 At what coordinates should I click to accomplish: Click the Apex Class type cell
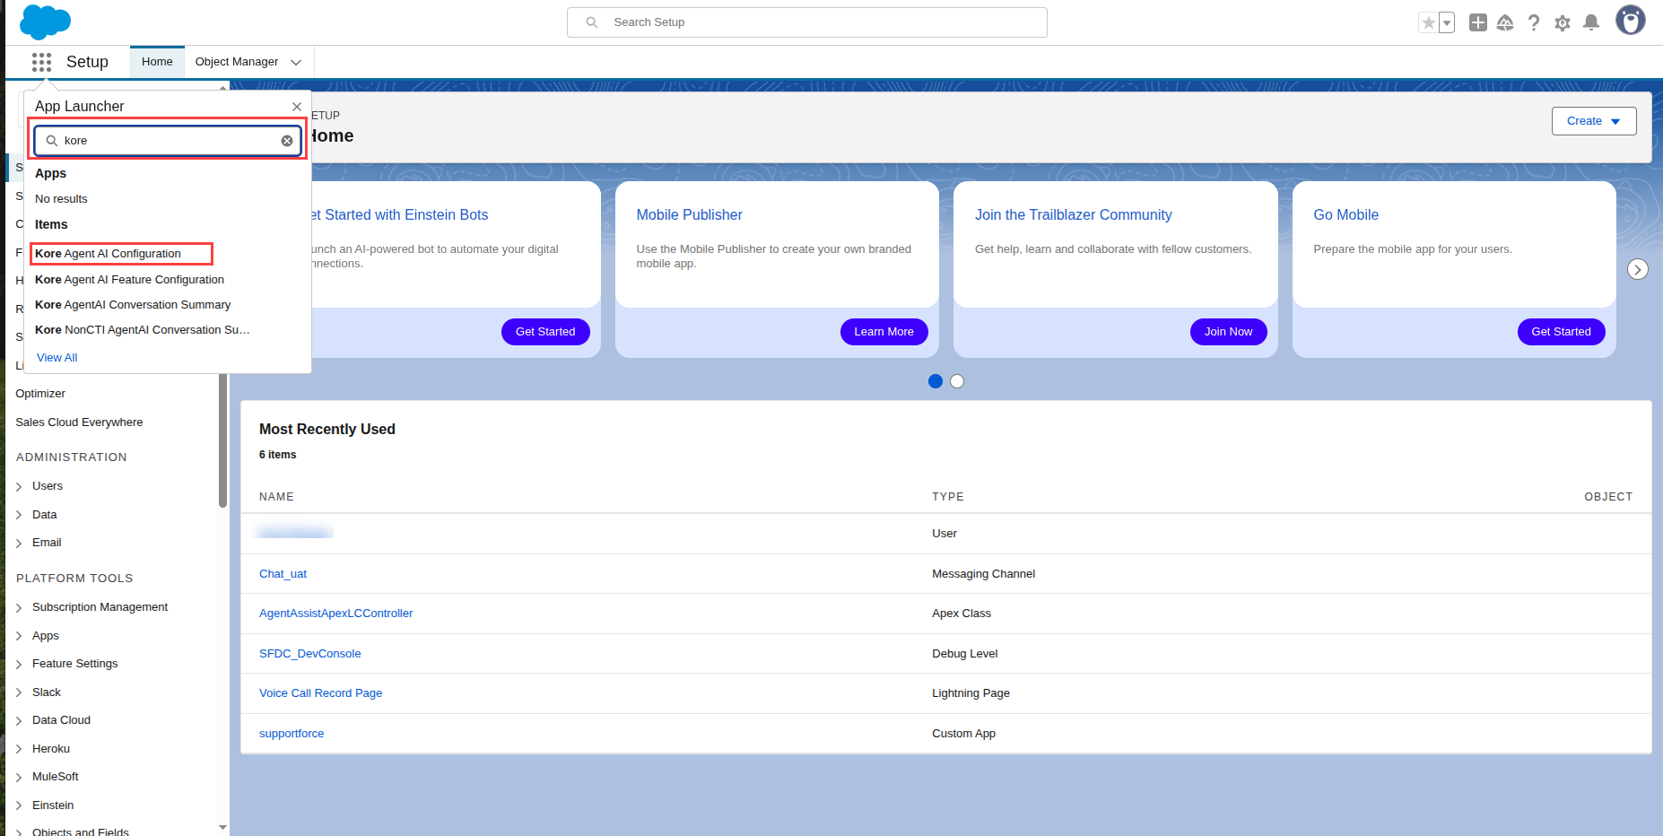tap(962, 614)
